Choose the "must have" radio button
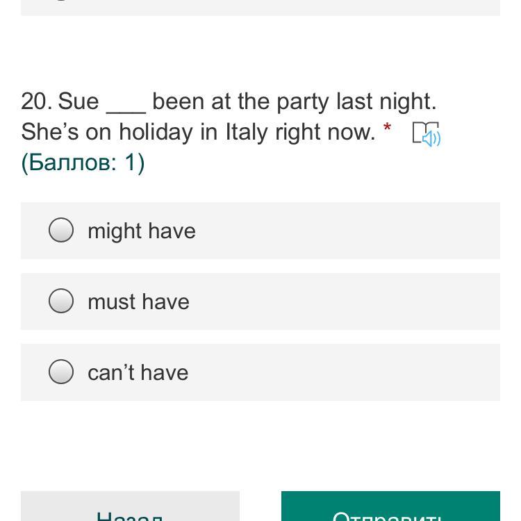Image resolution: width=521 pixels, height=521 pixels. point(61,301)
